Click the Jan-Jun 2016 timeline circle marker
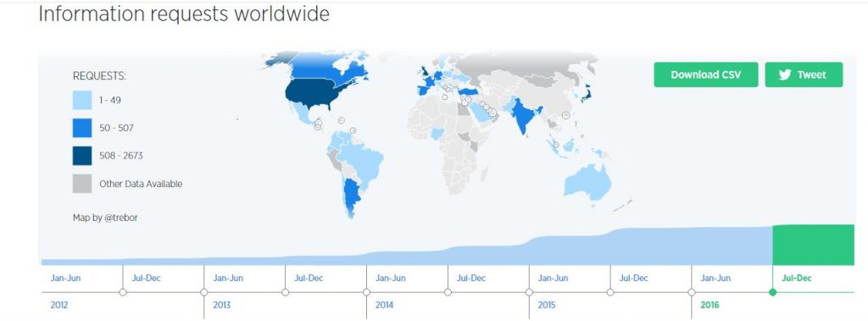Viewport: 868px width, 321px height. [692, 292]
